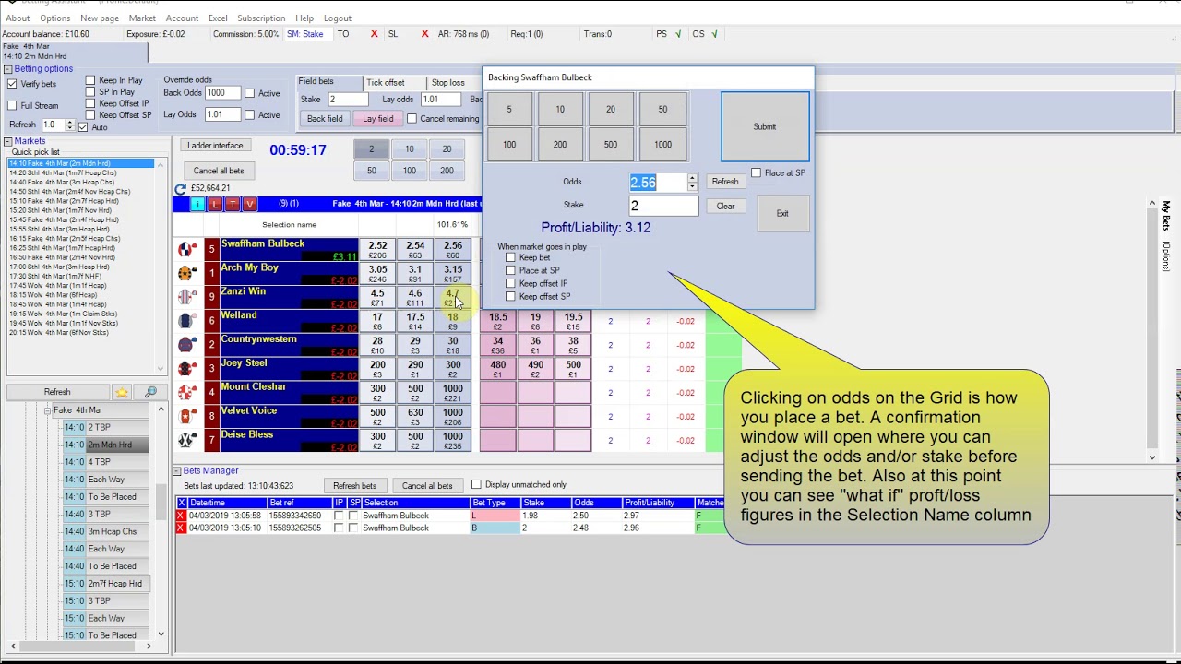Click the Ladder interface button
Viewport: 1181px width, 664px height.
point(215,146)
